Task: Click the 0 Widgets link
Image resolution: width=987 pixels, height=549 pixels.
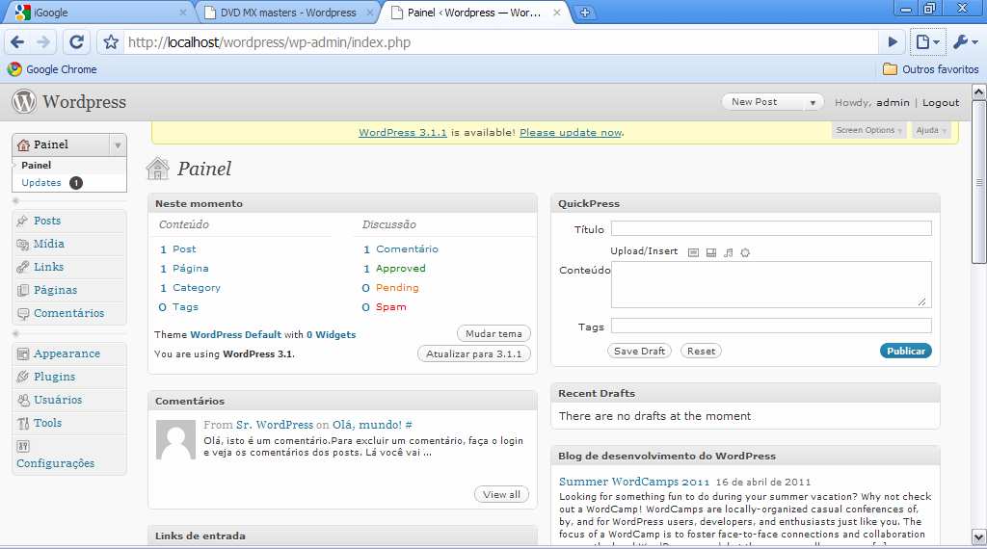Action: click(332, 334)
